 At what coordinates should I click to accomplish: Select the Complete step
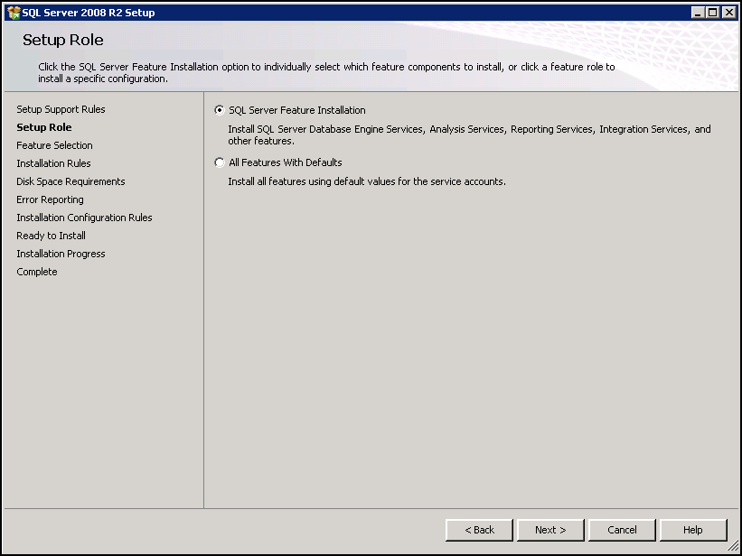[x=36, y=272]
